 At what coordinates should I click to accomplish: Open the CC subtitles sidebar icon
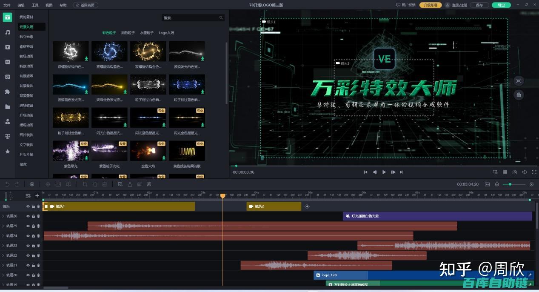(x=7, y=62)
